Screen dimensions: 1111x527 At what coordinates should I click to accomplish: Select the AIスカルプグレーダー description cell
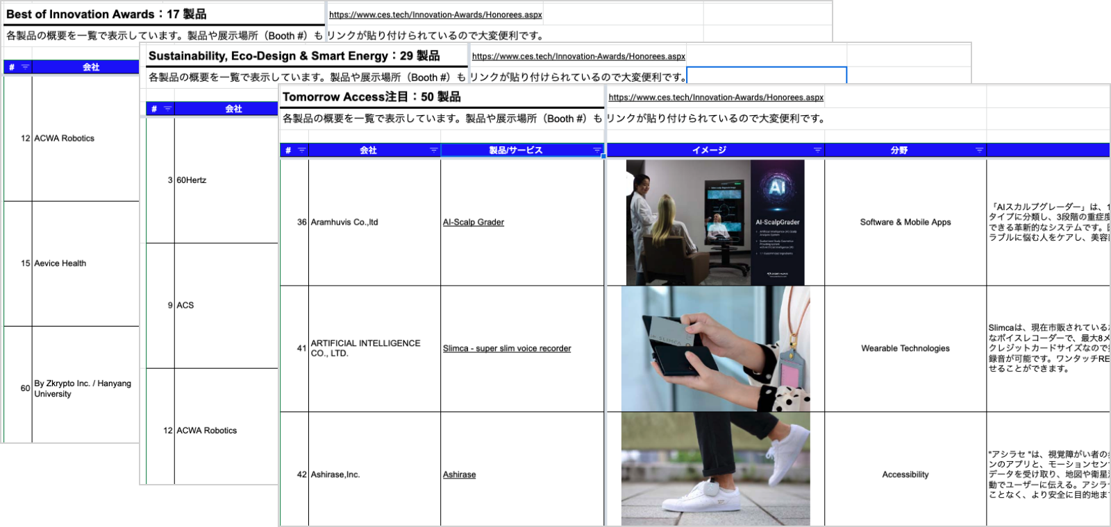point(1049,223)
